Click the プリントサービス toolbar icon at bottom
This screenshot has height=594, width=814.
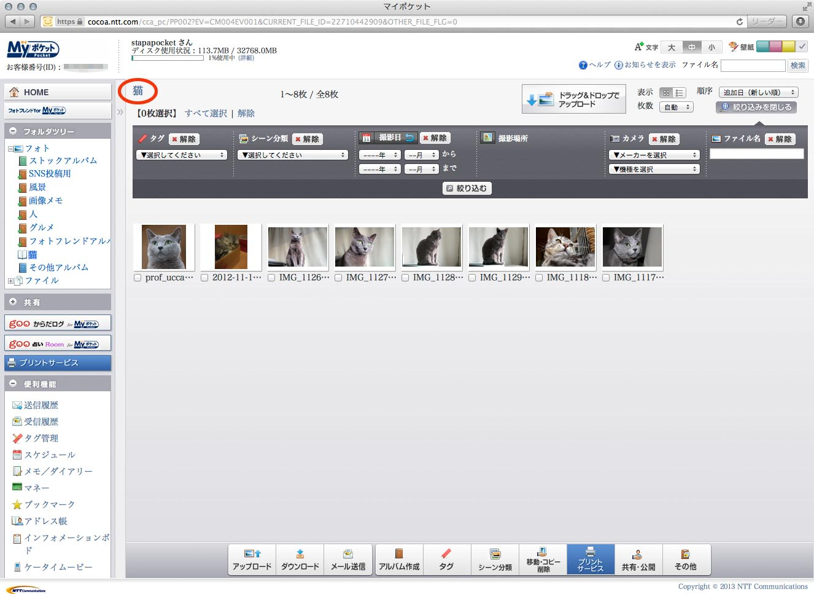[591, 551]
